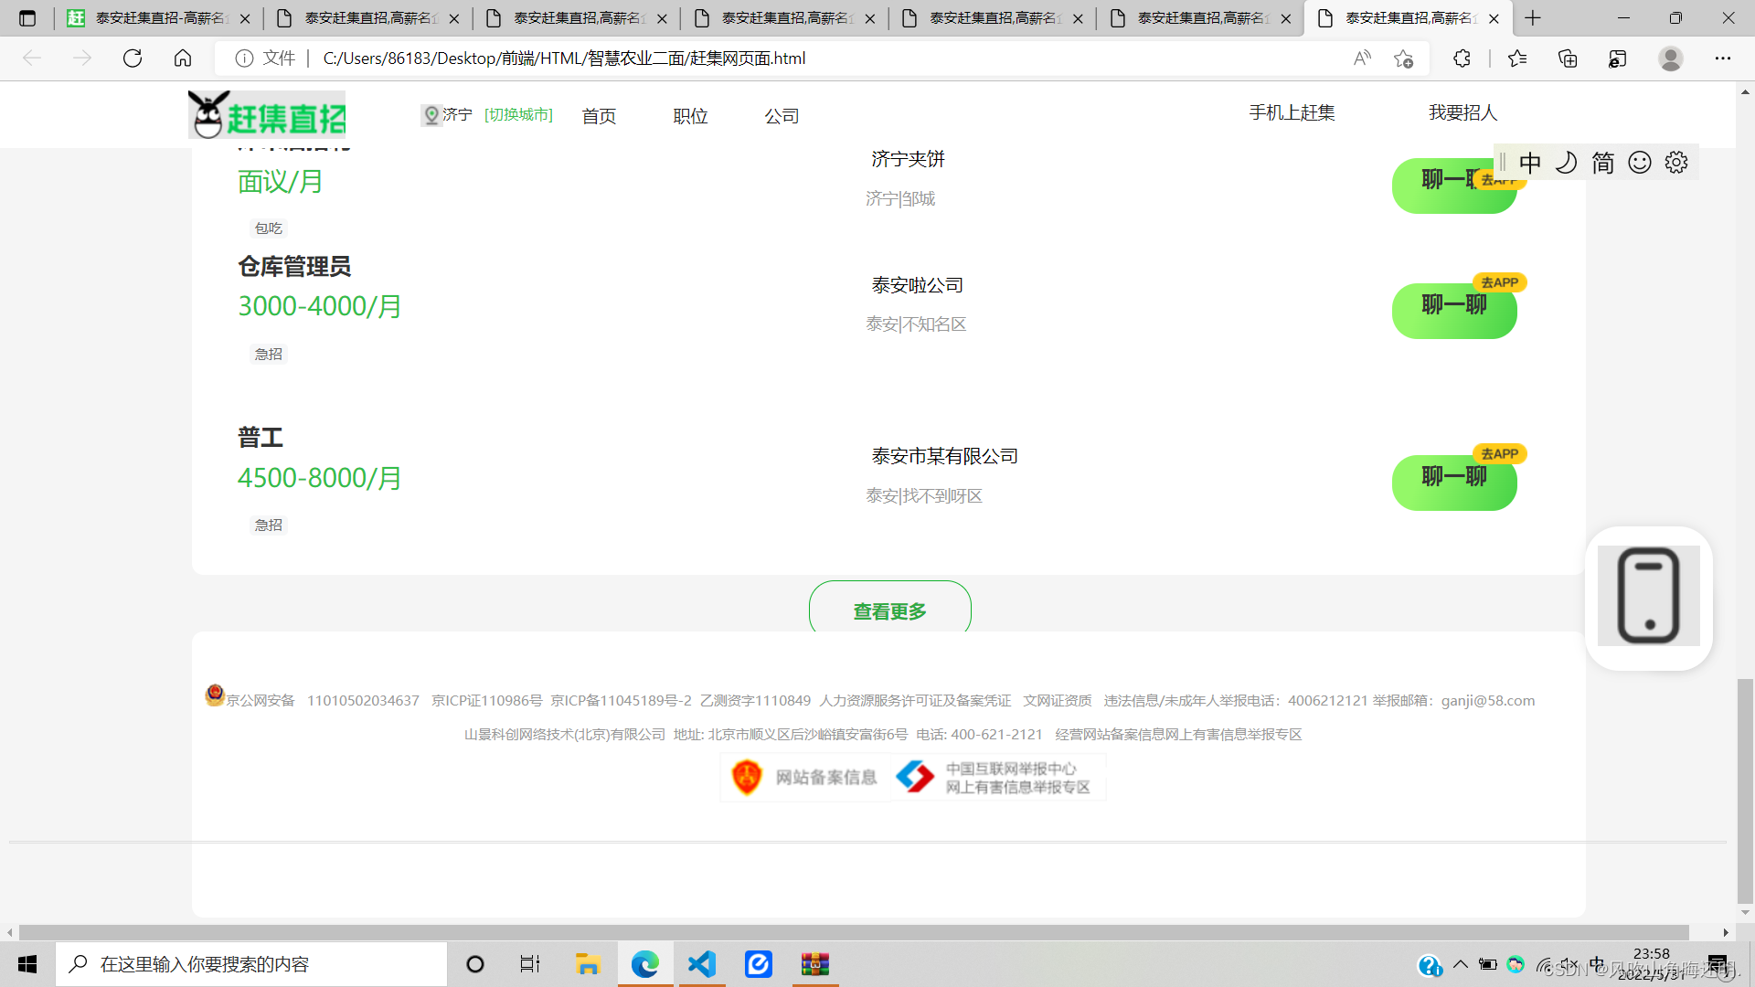Screen dimensions: 1755x987
Task: Click the Windows taskbar search box
Action: [x=251, y=964]
